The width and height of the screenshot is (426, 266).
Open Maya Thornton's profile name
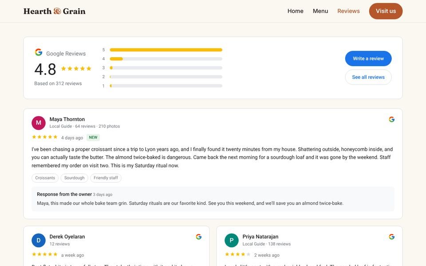coord(67,119)
